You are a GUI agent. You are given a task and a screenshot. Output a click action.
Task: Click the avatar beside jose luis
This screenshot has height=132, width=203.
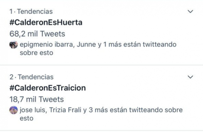point(13,110)
